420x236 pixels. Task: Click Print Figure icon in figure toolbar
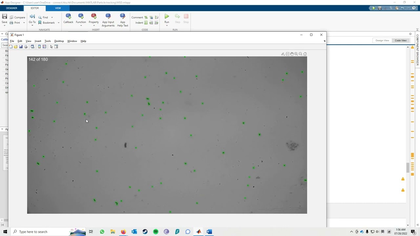point(26,47)
